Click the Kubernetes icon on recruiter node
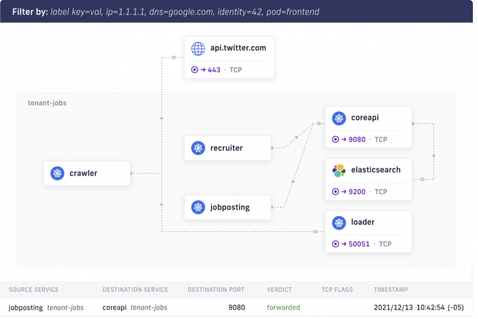Screen dimensions: 478x319 point(198,148)
